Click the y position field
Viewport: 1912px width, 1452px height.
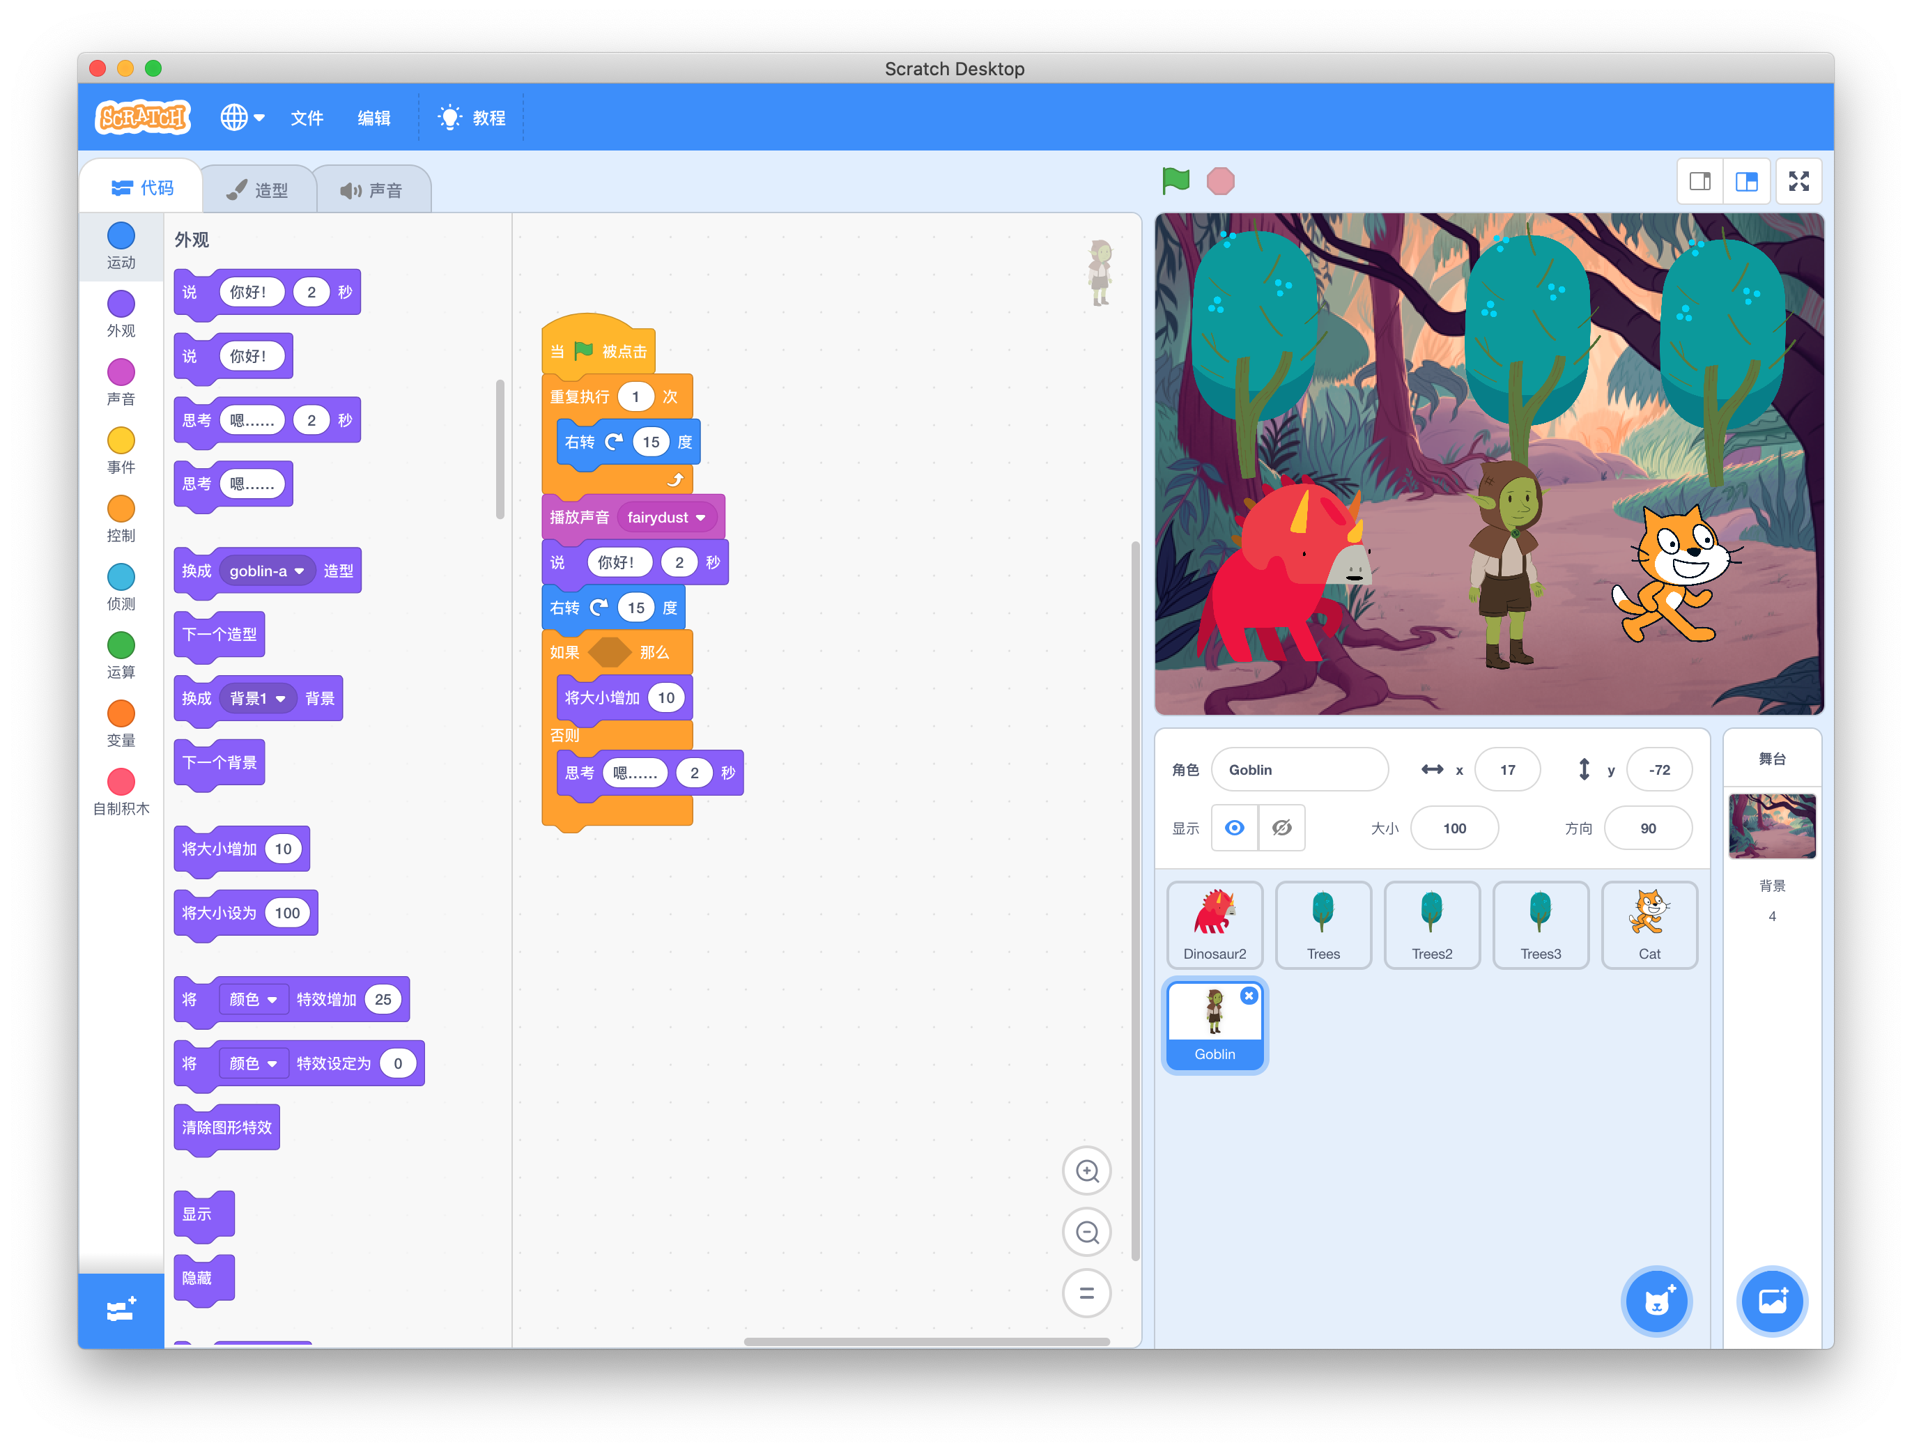(x=1660, y=769)
